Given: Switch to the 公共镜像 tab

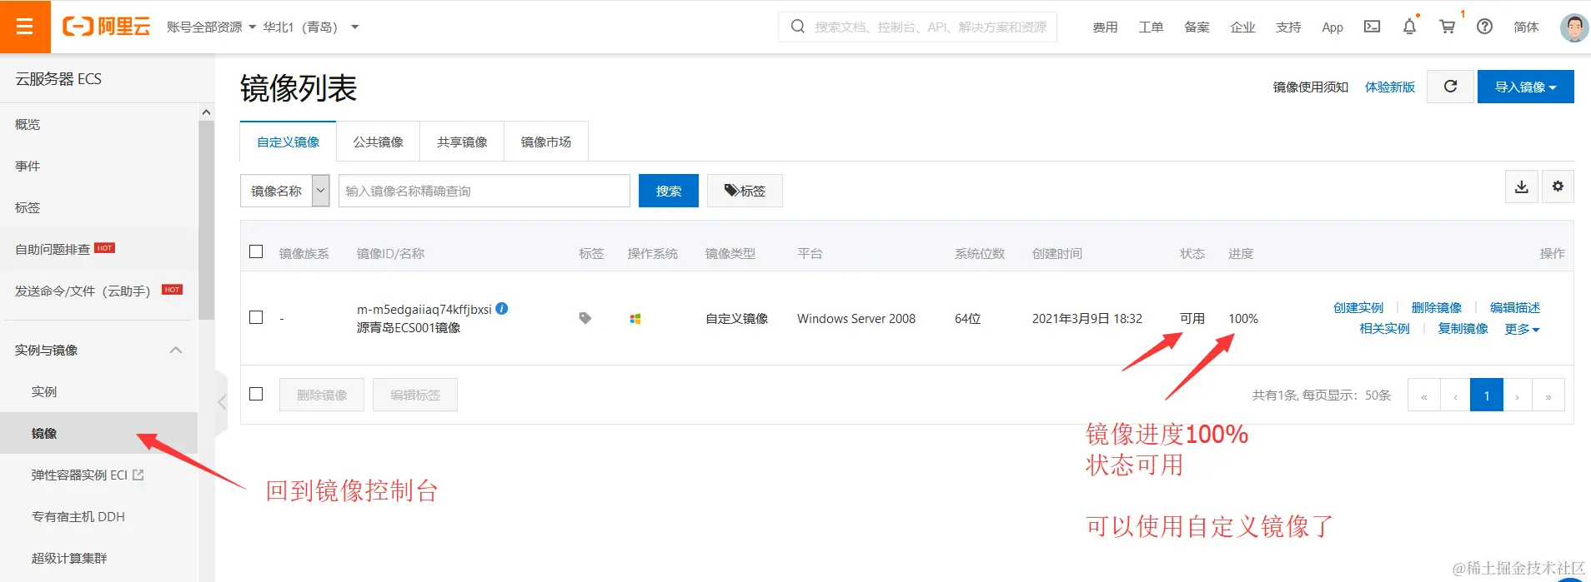Looking at the screenshot, I should click(x=378, y=142).
